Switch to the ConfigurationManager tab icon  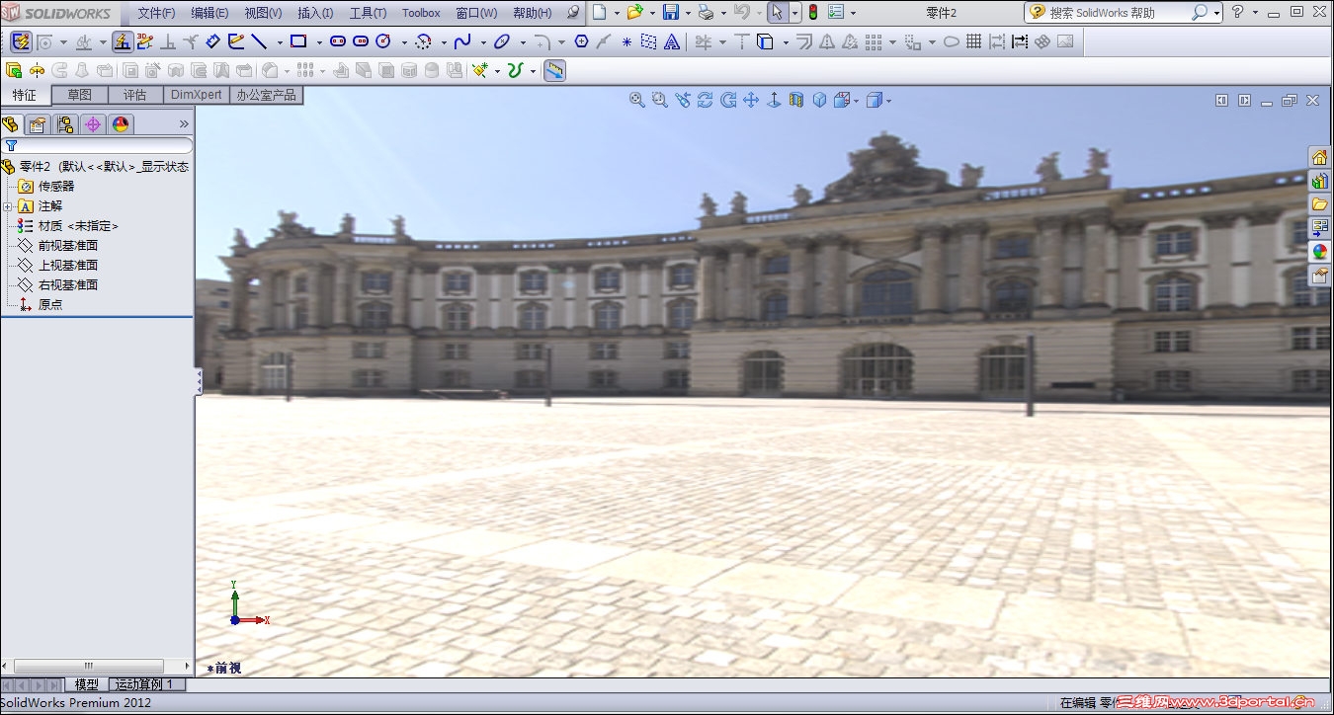tap(65, 124)
